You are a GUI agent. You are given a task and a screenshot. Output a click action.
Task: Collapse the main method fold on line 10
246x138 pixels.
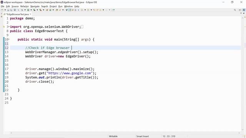coord(9,39)
